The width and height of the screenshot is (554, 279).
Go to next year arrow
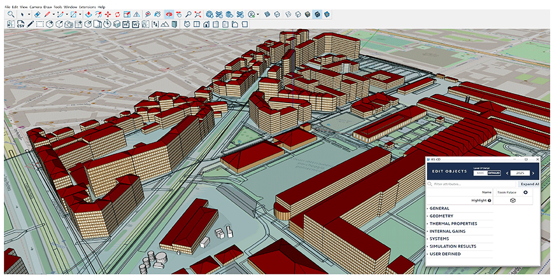pos(533,173)
